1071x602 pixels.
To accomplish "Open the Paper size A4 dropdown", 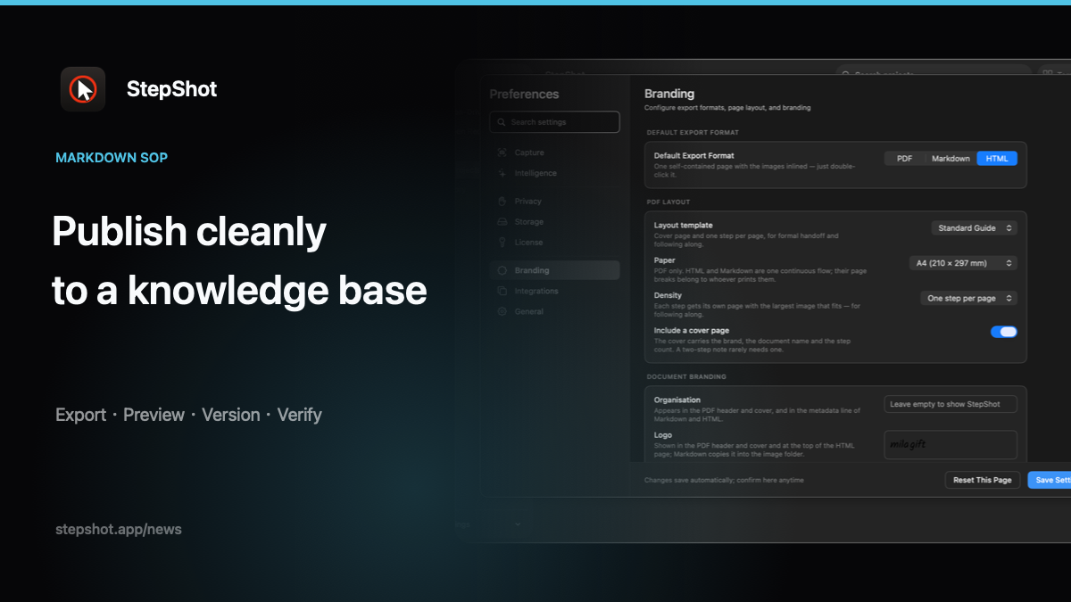I will coord(962,263).
